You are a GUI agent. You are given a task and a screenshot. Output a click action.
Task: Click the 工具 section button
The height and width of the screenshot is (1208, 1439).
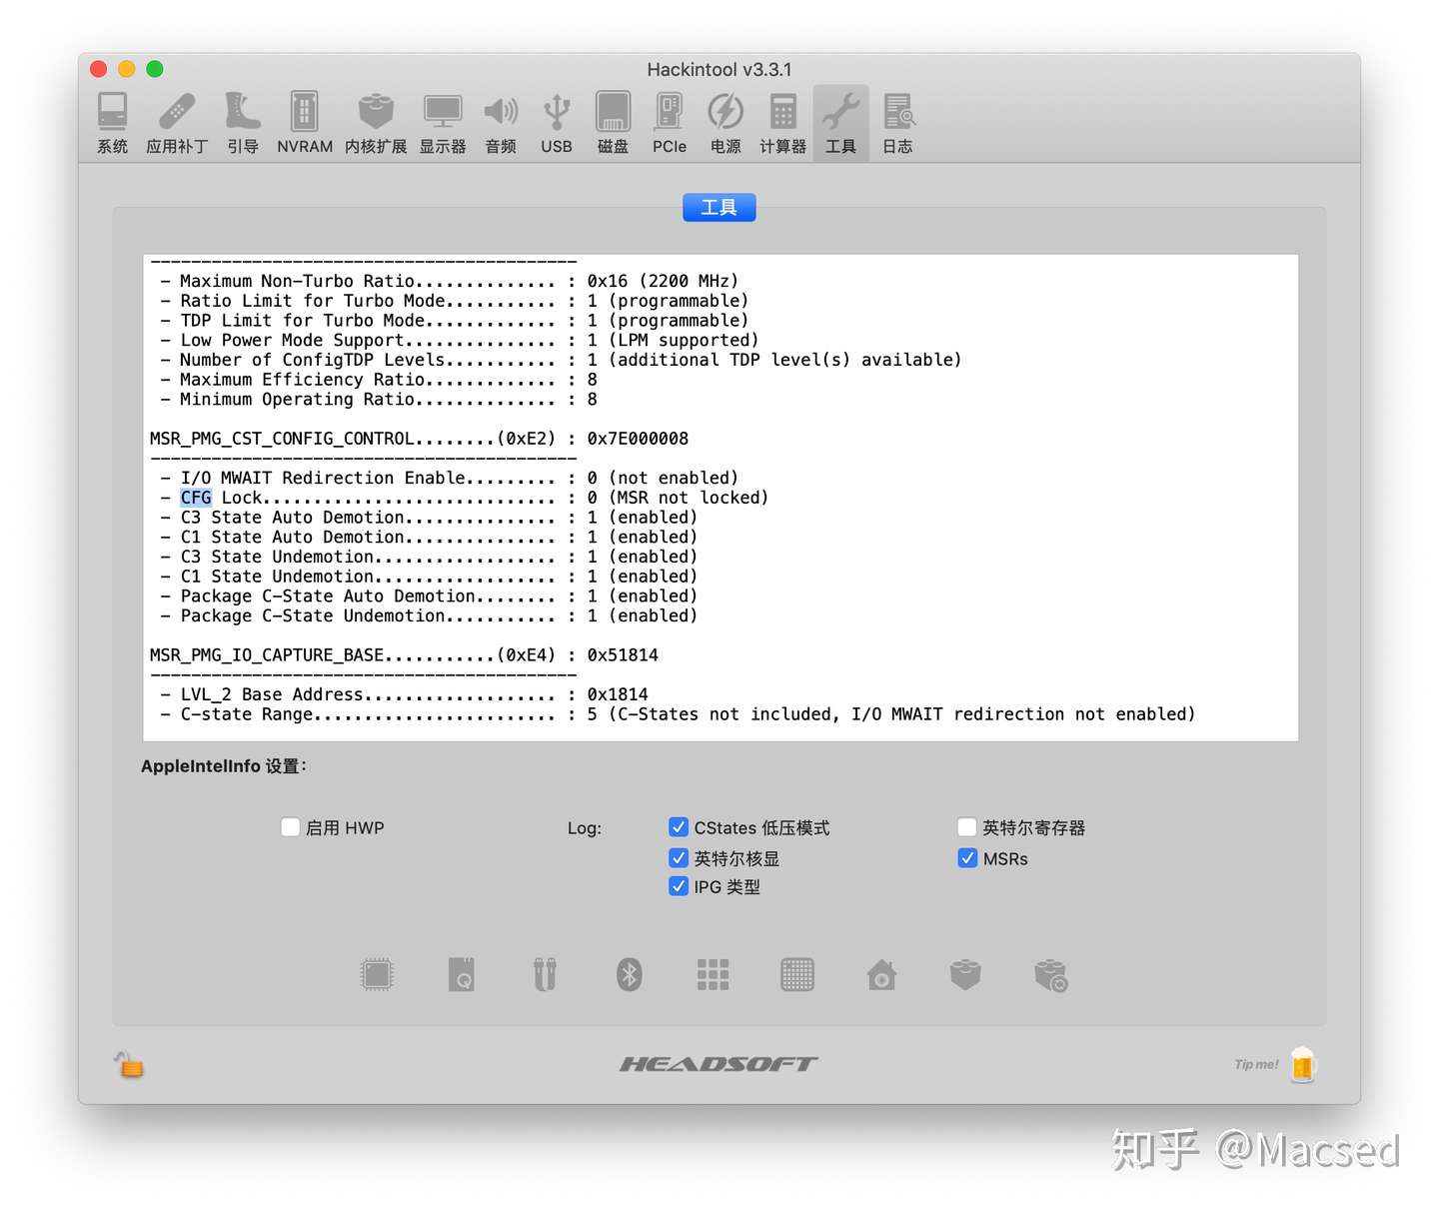pos(719,207)
